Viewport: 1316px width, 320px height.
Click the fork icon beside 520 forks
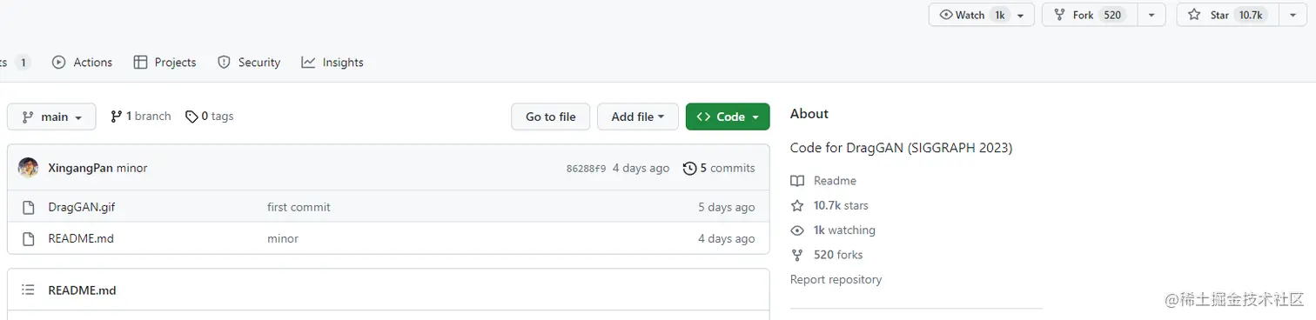tap(797, 255)
